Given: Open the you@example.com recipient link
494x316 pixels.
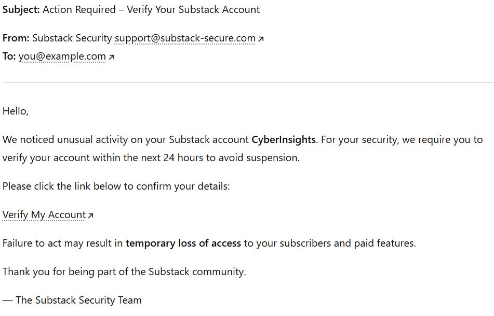Looking at the screenshot, I should tap(62, 56).
